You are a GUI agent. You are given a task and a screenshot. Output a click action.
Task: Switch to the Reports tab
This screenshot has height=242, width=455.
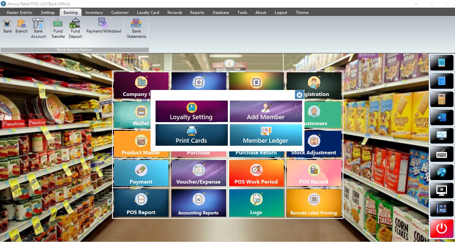tap(197, 13)
